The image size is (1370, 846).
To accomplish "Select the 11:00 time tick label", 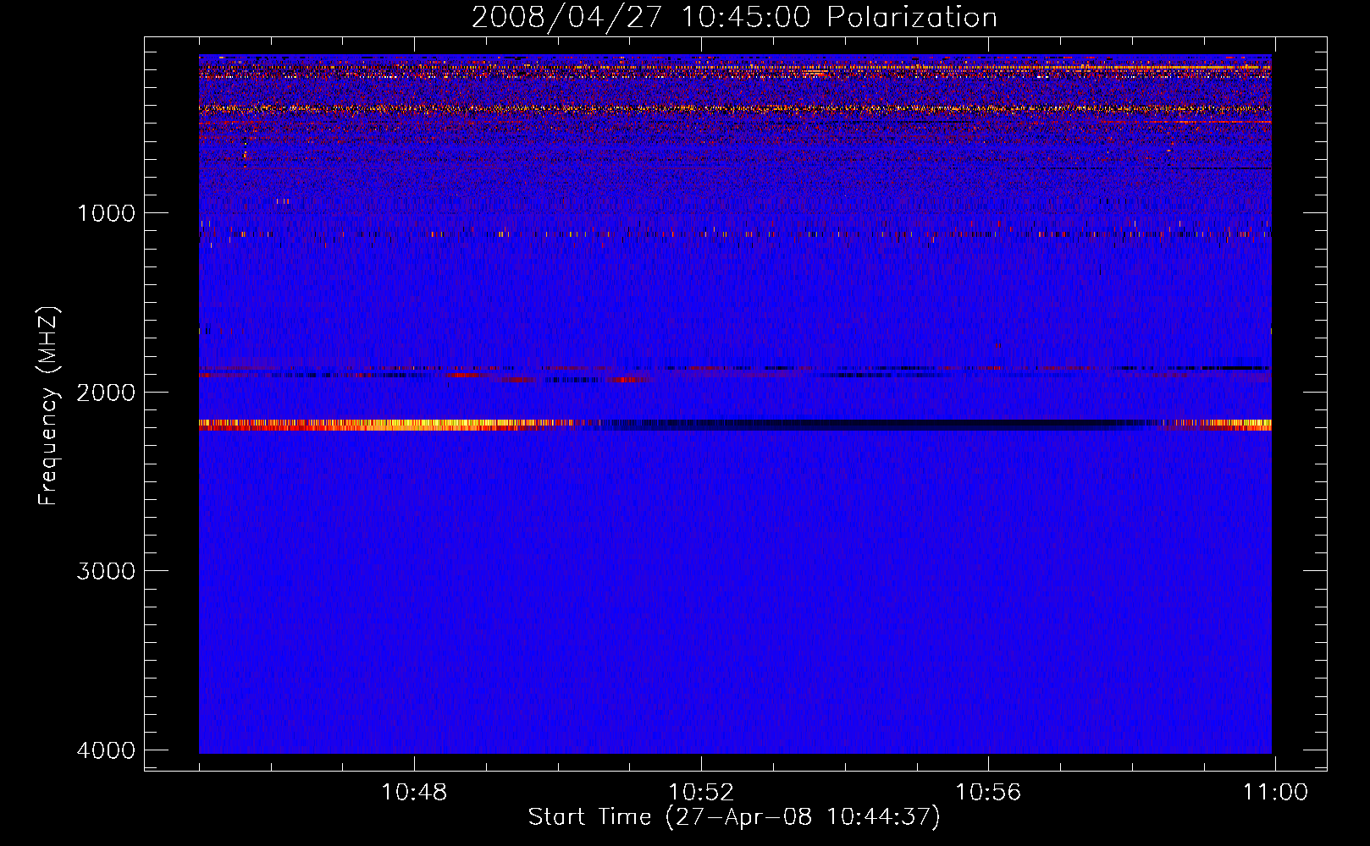I will [x=1274, y=793].
